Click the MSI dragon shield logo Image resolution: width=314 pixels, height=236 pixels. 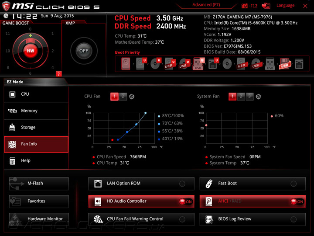[x=6, y=6]
